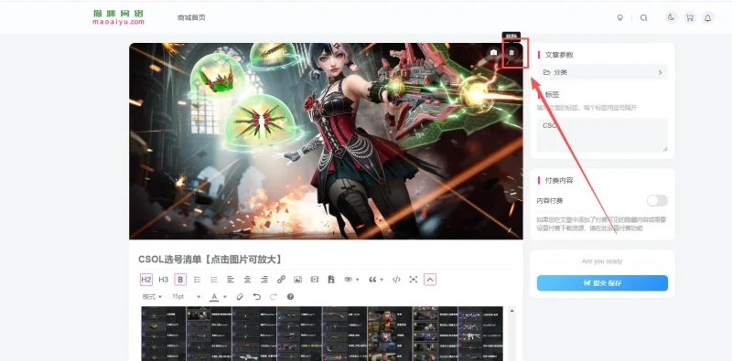
Task: Collapse the second toolbar row
Action: pyautogui.click(x=430, y=280)
